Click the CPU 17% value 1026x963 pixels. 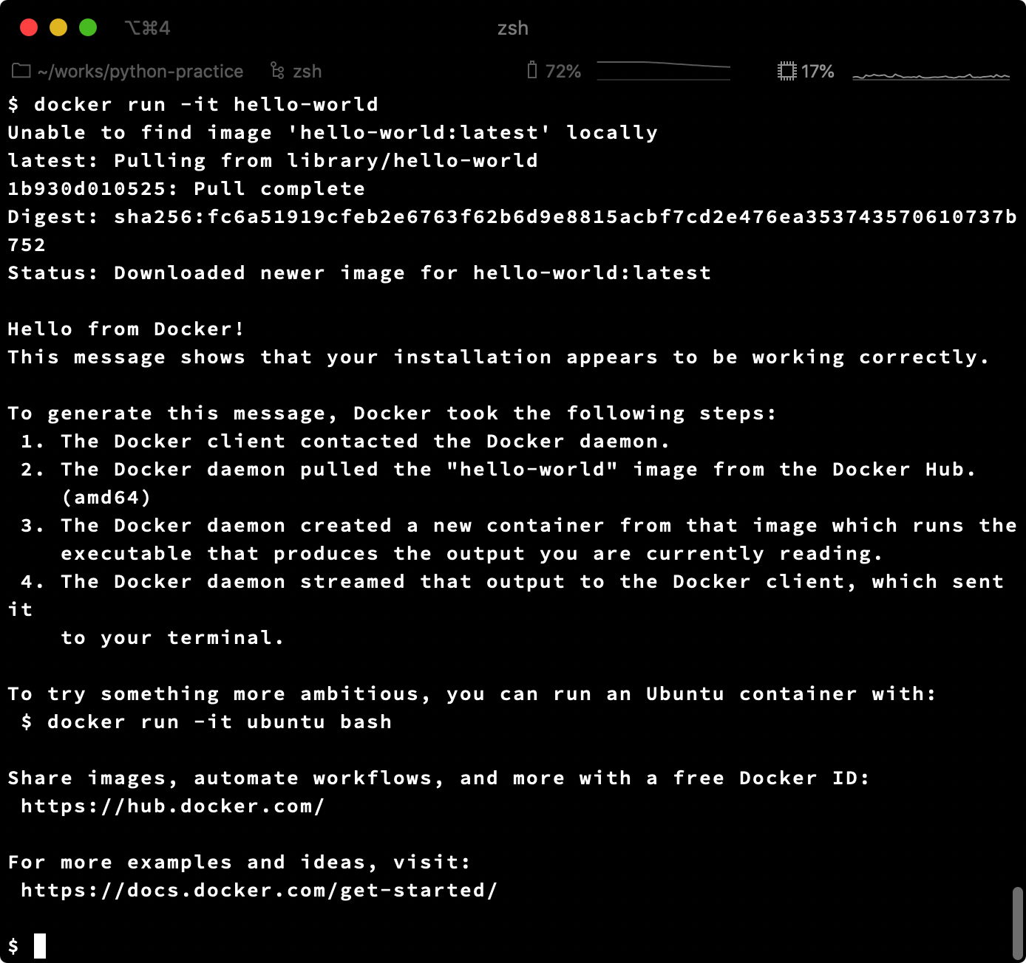(x=818, y=72)
